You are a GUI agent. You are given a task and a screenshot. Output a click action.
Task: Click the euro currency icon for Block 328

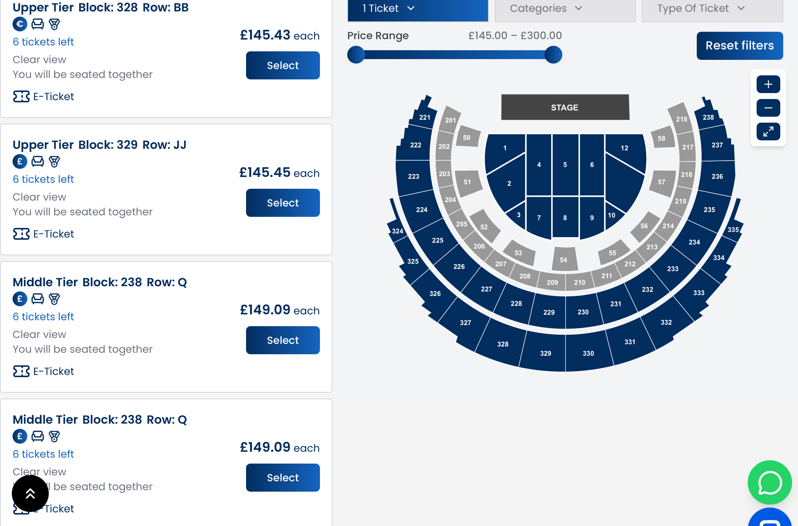tap(20, 24)
